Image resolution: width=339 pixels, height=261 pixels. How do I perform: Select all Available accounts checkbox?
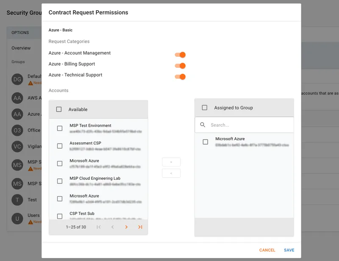tap(59, 109)
